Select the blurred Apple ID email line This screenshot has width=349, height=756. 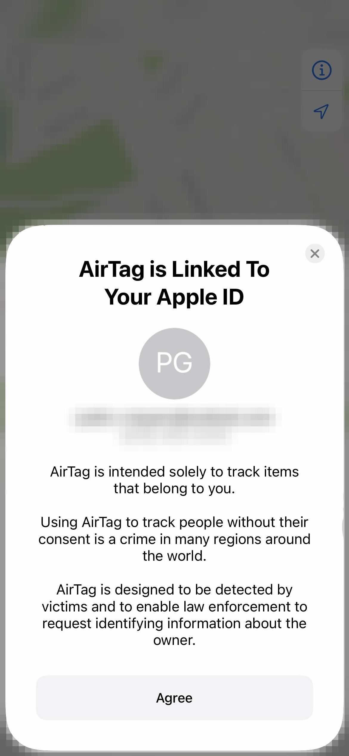coord(174,418)
